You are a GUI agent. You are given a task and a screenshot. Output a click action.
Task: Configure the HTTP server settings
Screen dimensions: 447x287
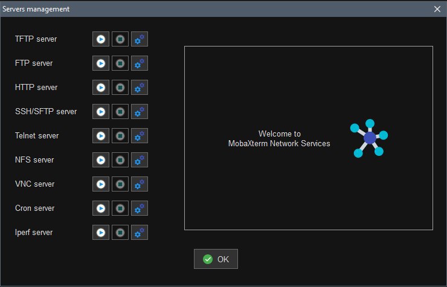tap(140, 87)
